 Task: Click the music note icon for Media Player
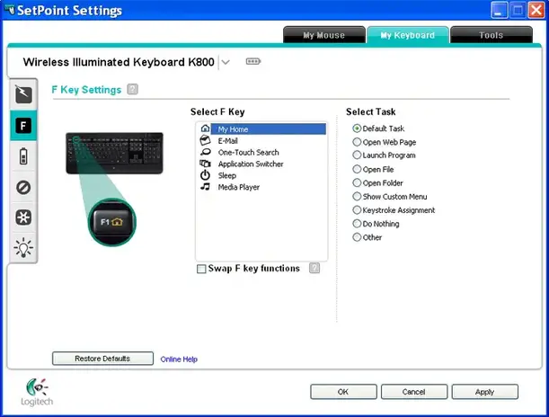coord(205,187)
